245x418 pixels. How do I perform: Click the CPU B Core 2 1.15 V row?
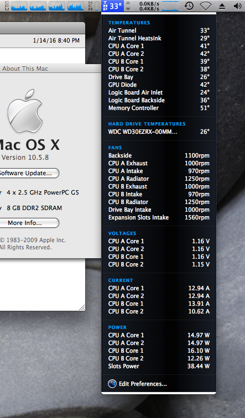point(159,264)
